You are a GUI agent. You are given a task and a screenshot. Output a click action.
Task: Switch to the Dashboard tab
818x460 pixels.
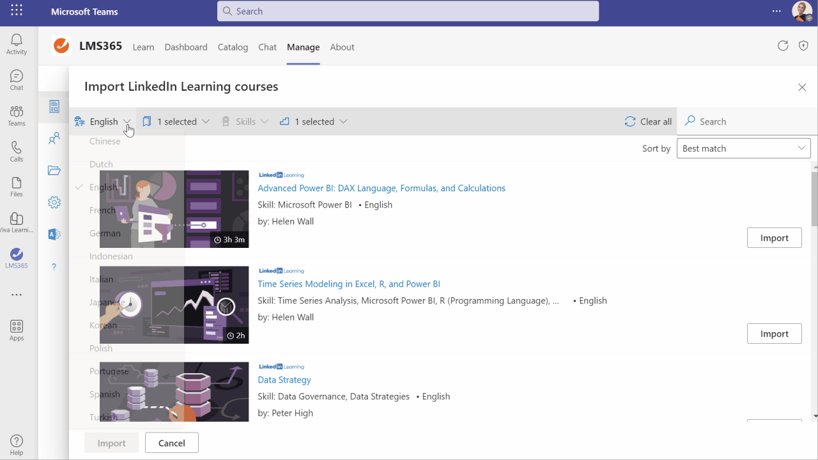click(186, 47)
